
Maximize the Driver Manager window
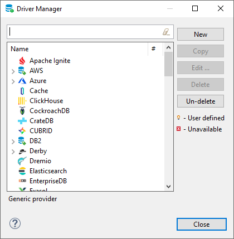coord(195,8)
